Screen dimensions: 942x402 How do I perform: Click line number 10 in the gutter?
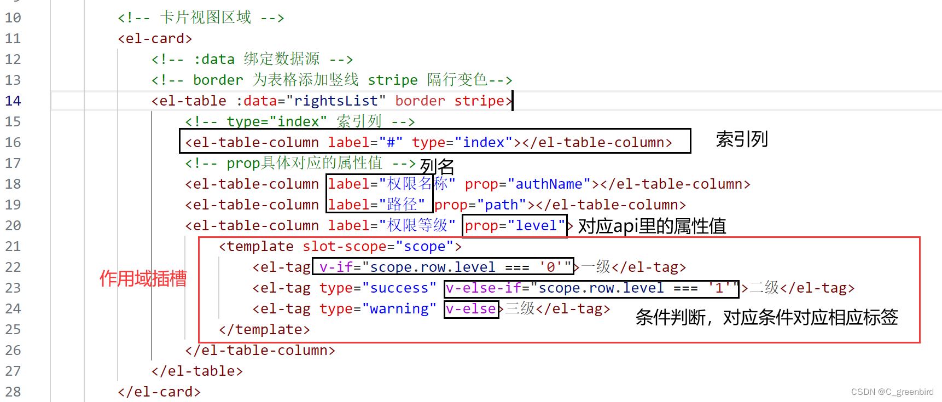[13, 18]
